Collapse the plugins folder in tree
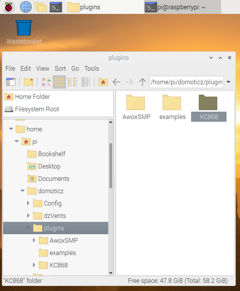 [28, 228]
